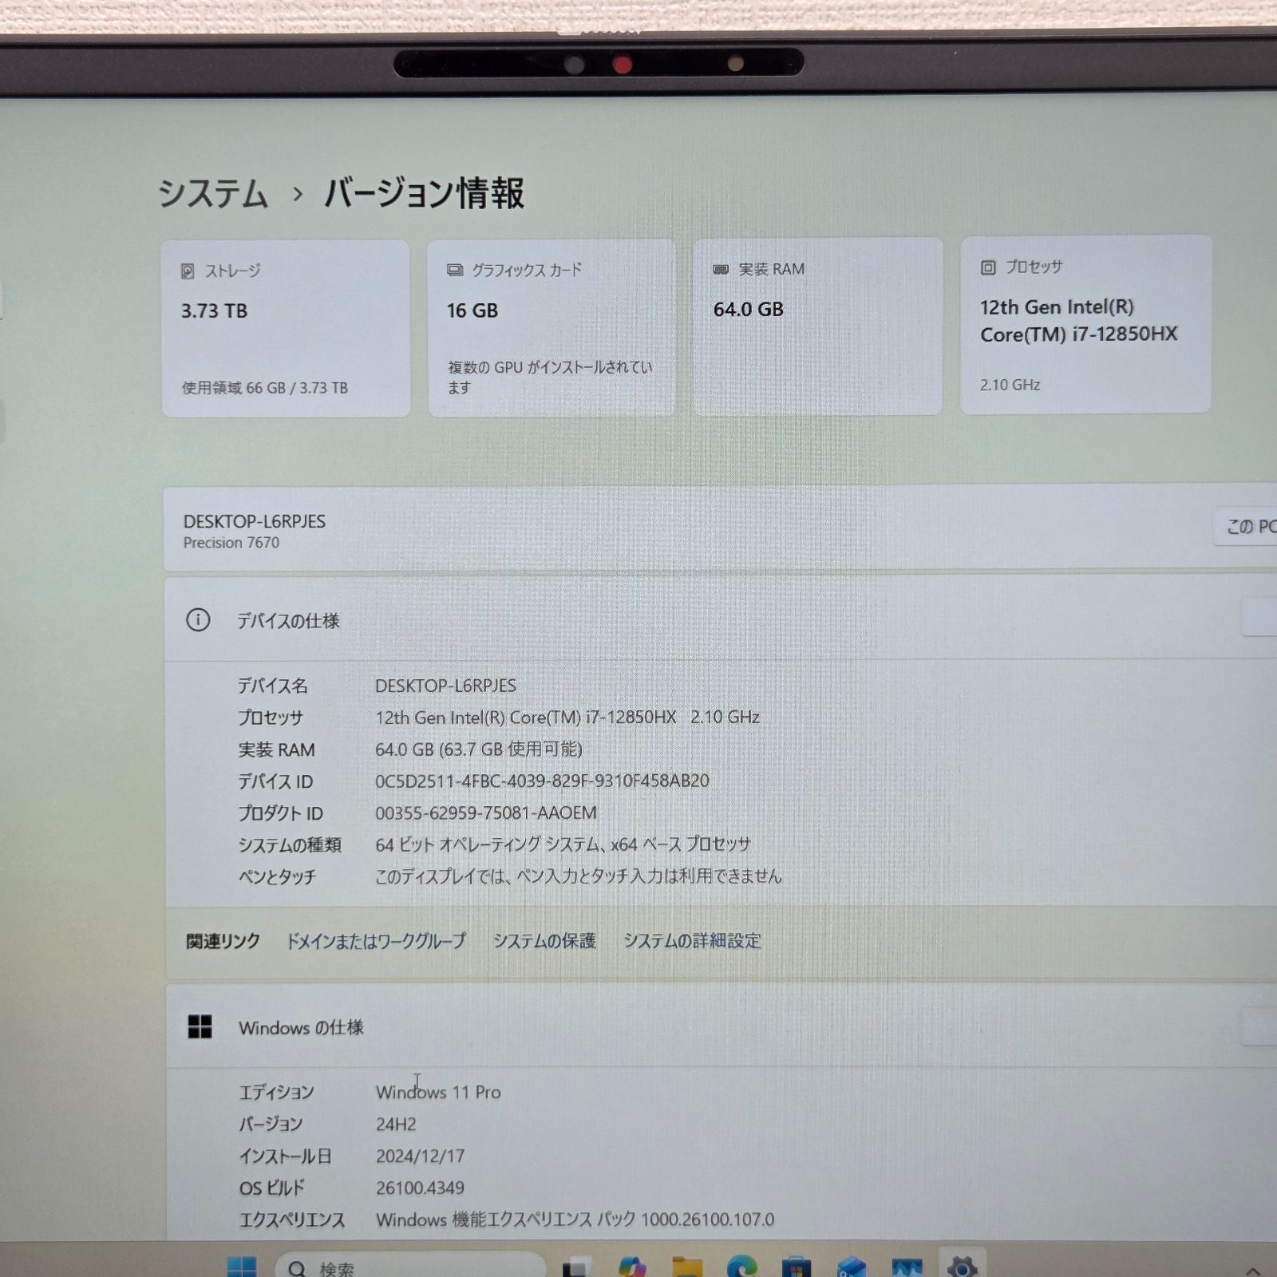Open システムの保護 link

544,941
